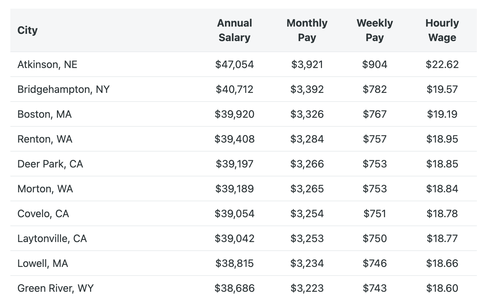Image resolution: width=491 pixels, height=308 pixels.
Task: Select the Monthly Pay column header
Action: click(307, 30)
